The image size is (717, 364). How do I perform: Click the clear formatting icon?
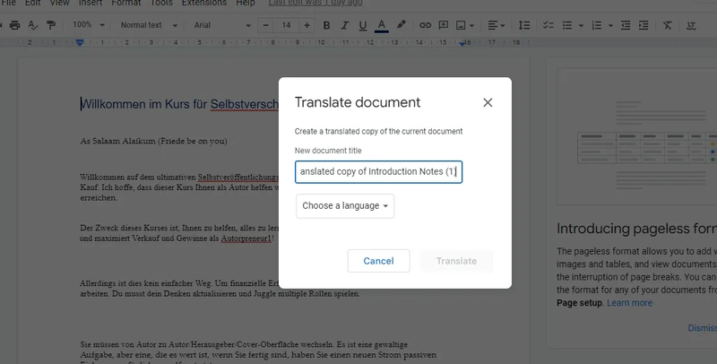(668, 25)
